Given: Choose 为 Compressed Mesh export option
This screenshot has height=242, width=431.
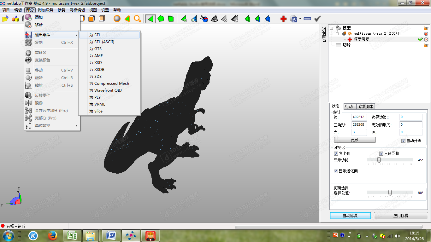Looking at the screenshot, I should 109,84.
